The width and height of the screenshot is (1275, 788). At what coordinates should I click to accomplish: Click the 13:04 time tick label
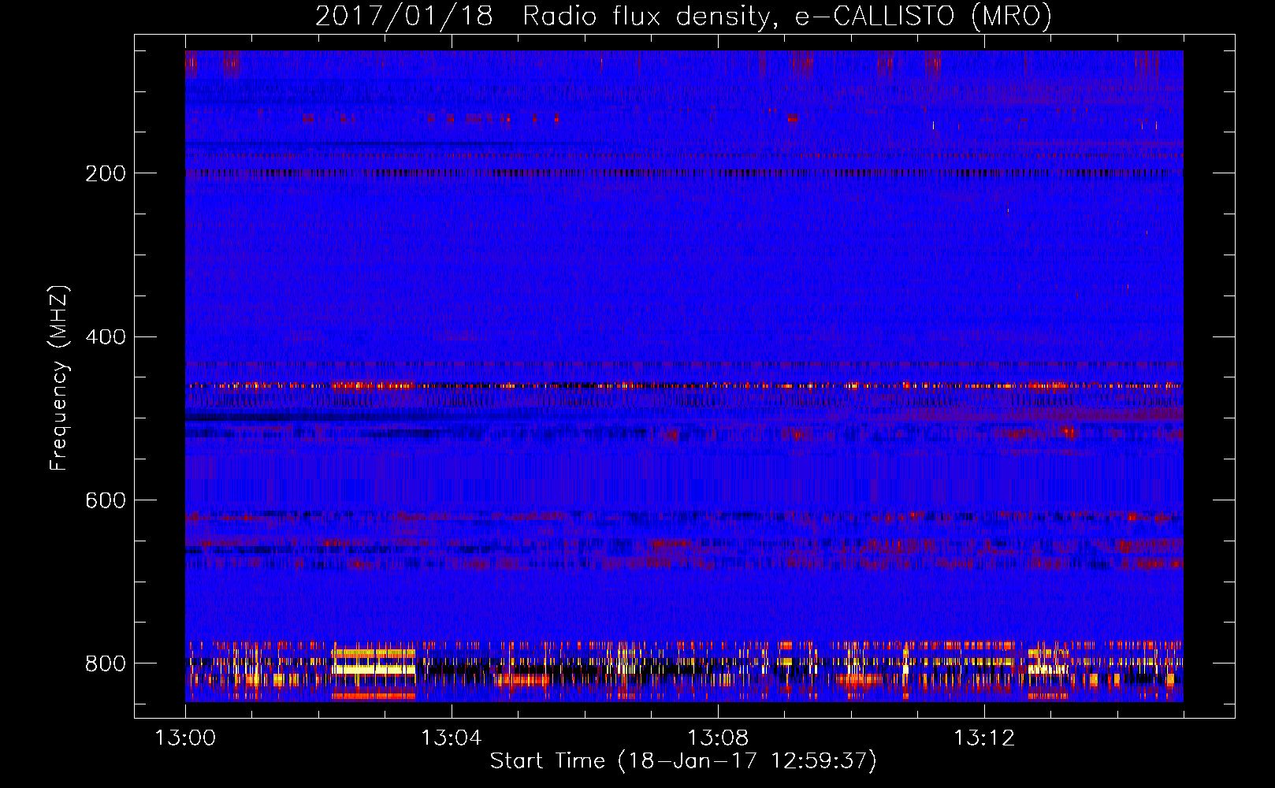[452, 738]
